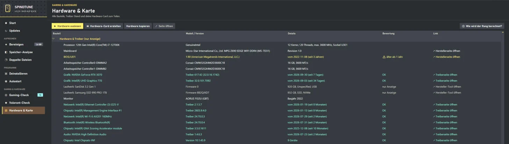The height and width of the screenshot is (144, 509).
Task: Click Treiber 617.42 version text
Action: point(202,75)
